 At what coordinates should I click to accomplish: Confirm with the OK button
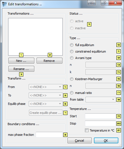[x=106, y=141]
